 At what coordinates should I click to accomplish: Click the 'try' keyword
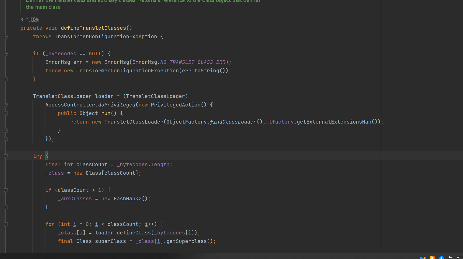coord(38,156)
